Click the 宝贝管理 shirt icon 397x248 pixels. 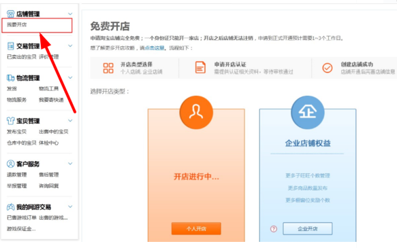[10, 121]
